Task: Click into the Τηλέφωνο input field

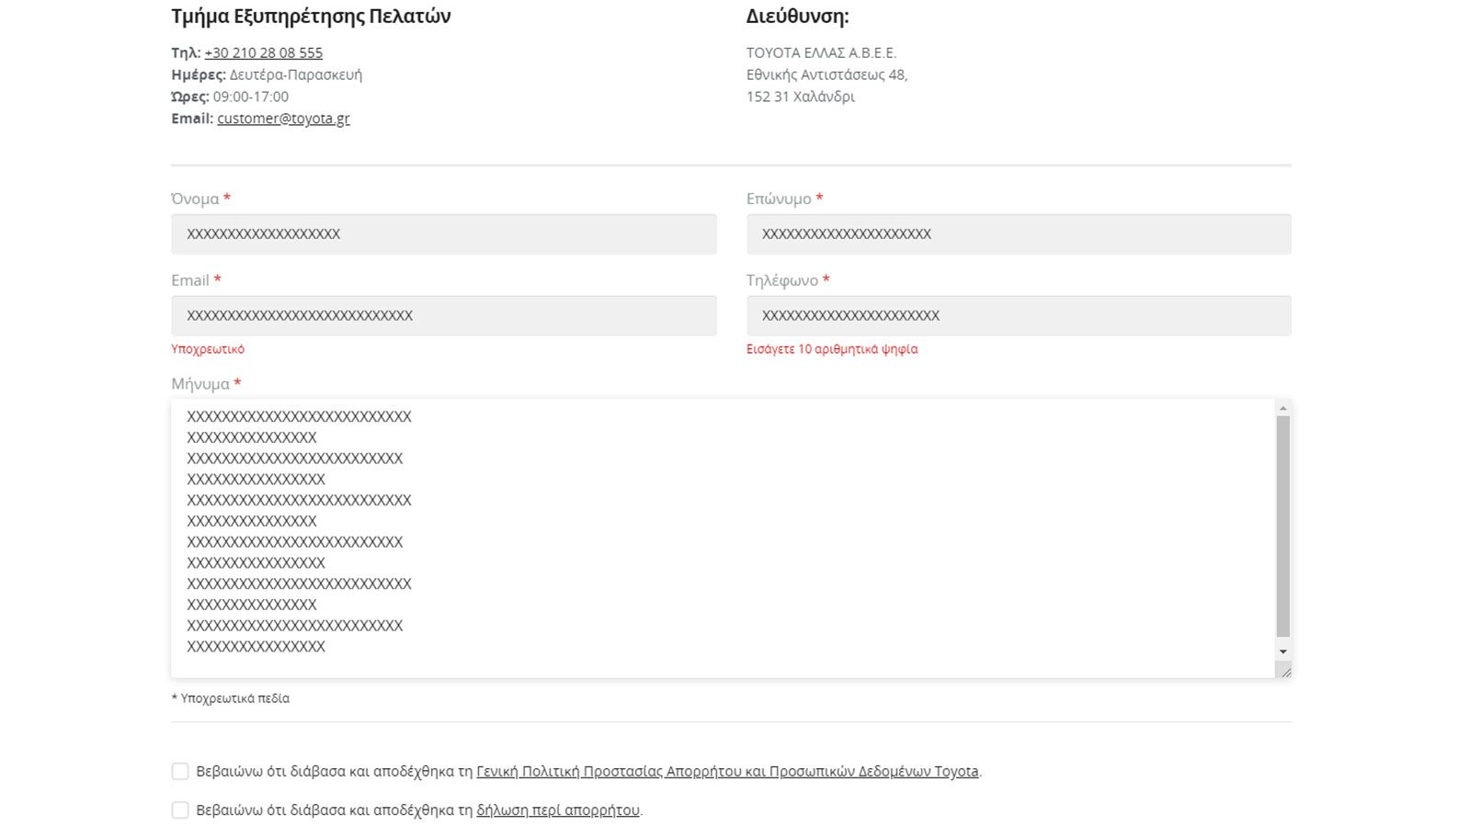Action: tap(1019, 316)
